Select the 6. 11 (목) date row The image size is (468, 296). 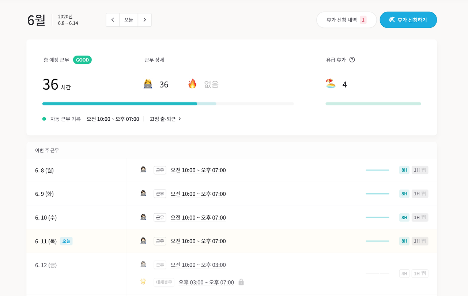pos(232,241)
